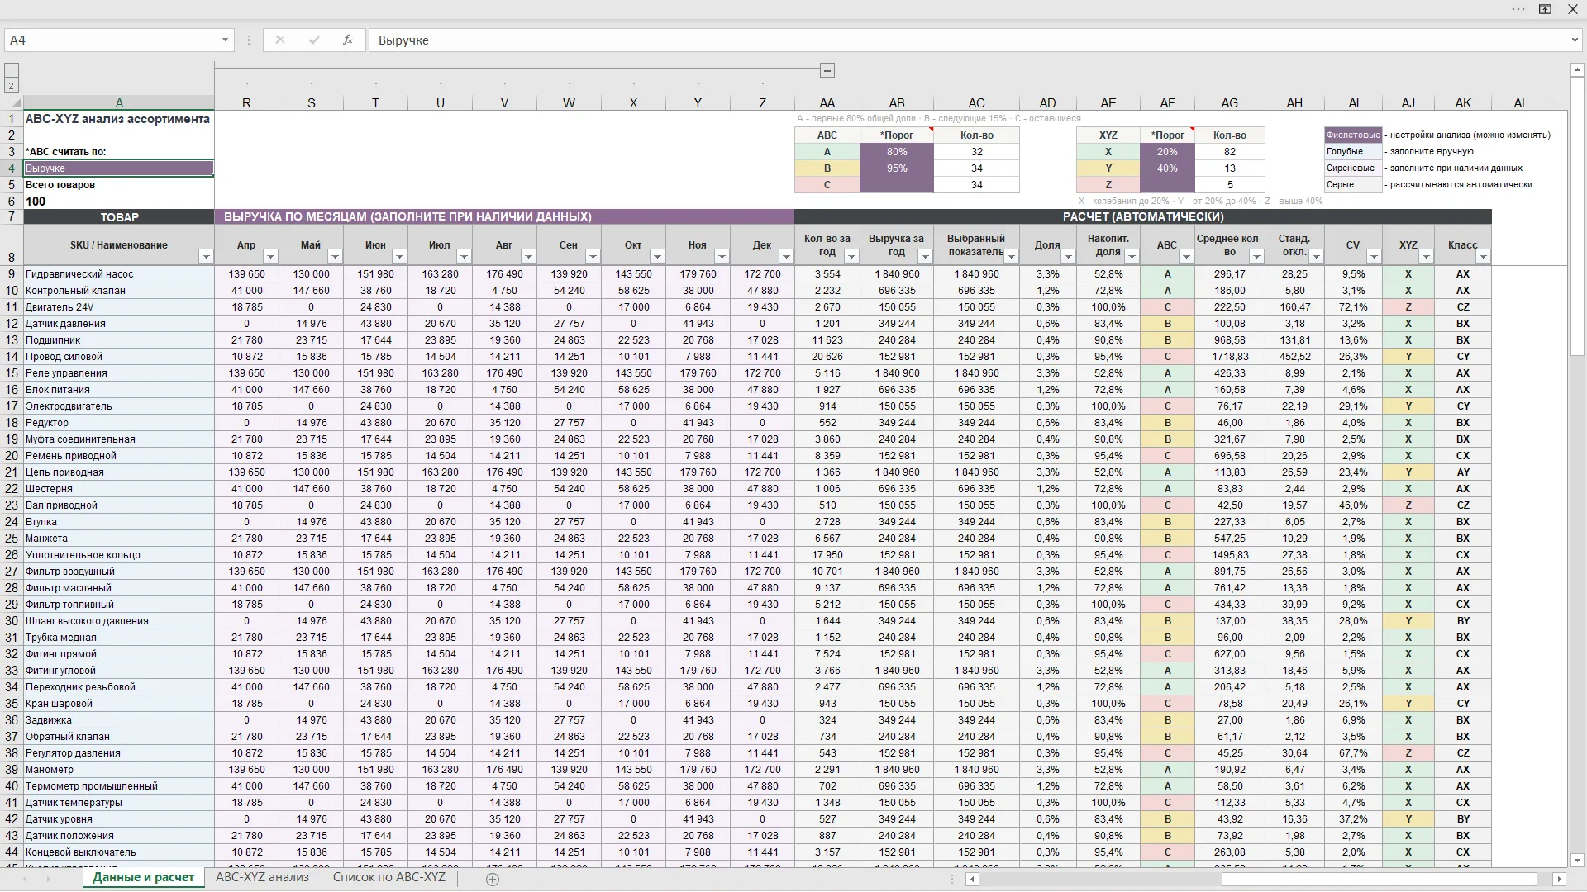The height and width of the screenshot is (892, 1587).
Task: Click the confirm entry checkmark in formula bar
Action: coord(314,40)
